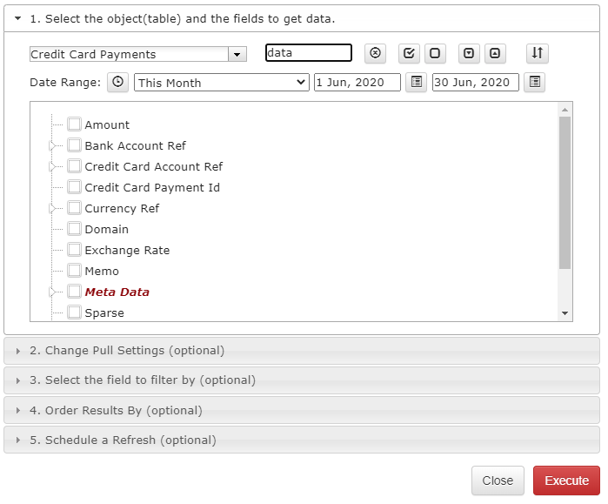608x504 pixels.
Task: Click the sort fields icon
Action: coord(537,53)
